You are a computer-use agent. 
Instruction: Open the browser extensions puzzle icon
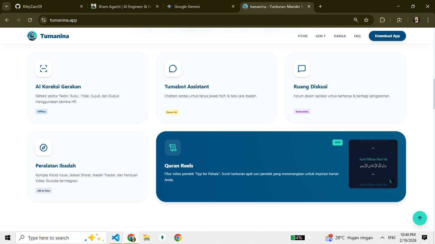coord(382,20)
